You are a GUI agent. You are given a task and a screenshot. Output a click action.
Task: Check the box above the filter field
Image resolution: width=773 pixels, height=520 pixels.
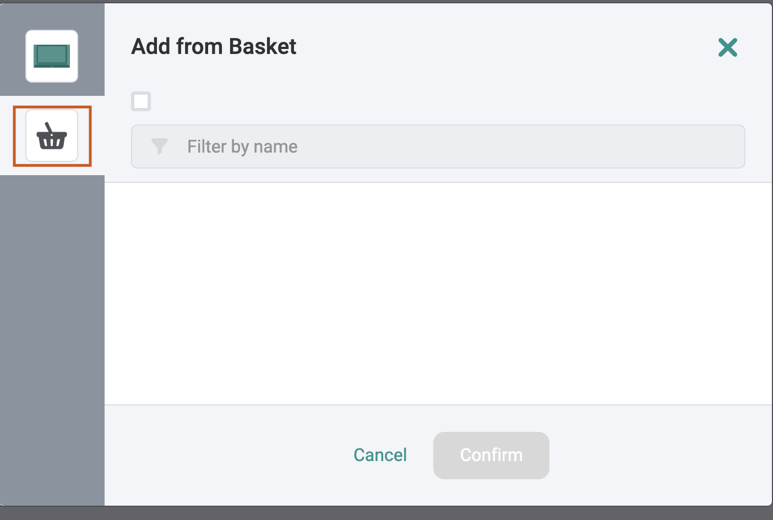click(x=141, y=101)
